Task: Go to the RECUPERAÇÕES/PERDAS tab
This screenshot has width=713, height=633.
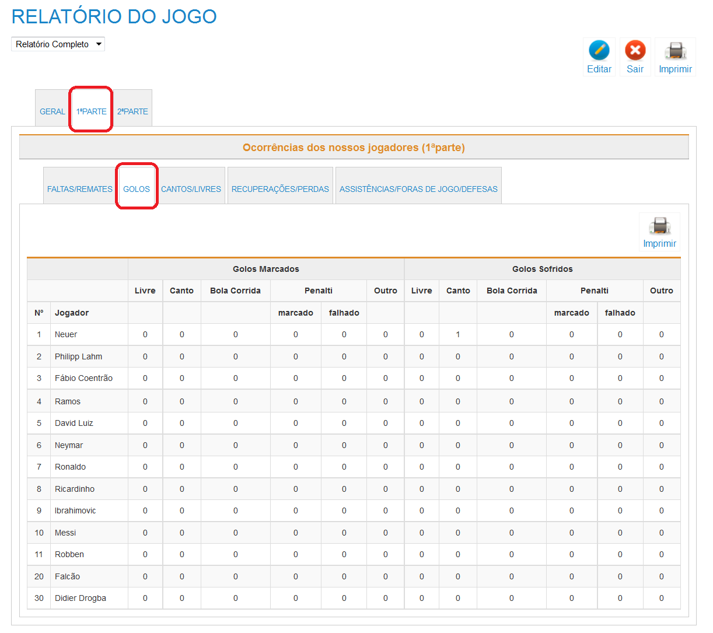Action: click(x=280, y=189)
